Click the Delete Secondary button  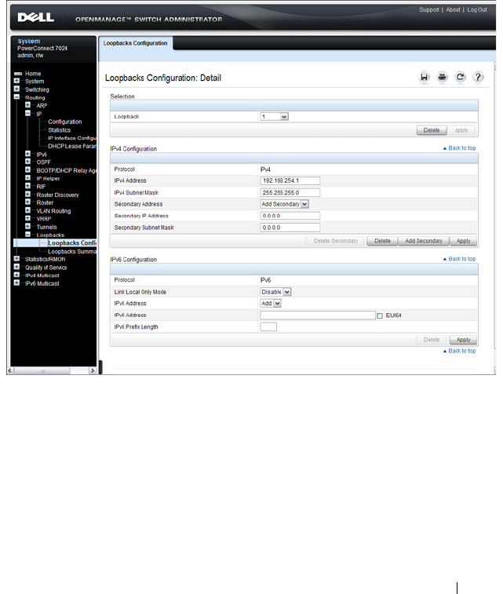pyautogui.click(x=336, y=241)
